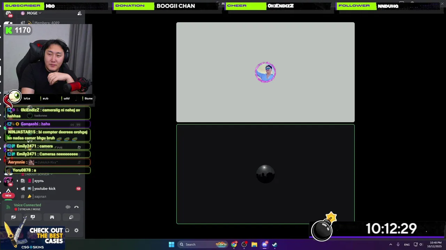Toggle deafen with headphones icon
The height and width of the screenshot is (250, 446).
pos(67,230)
